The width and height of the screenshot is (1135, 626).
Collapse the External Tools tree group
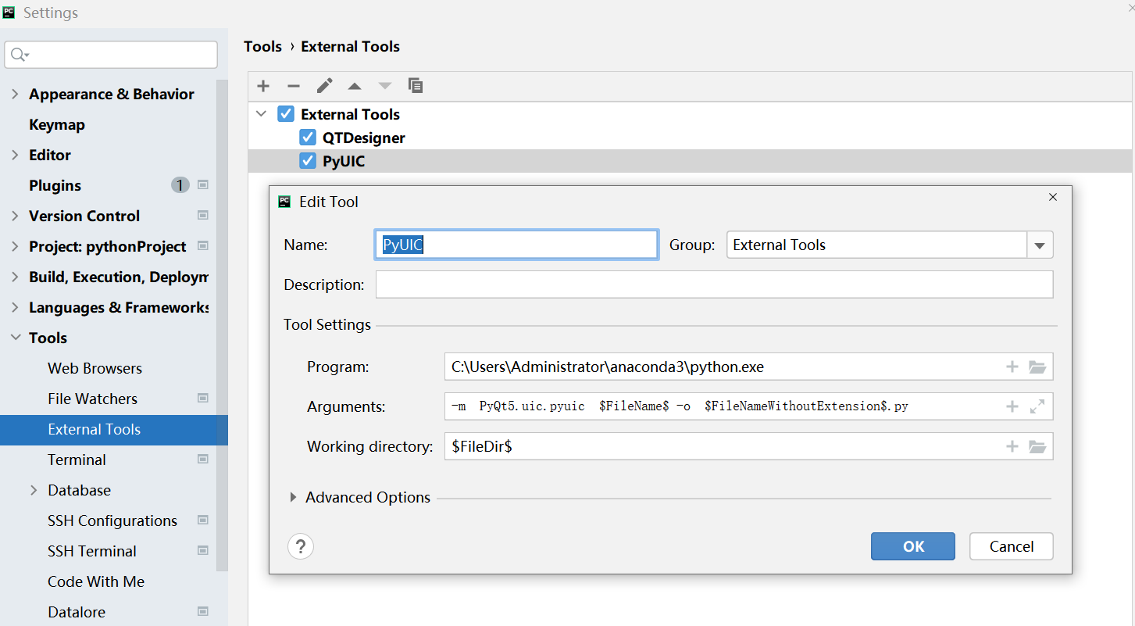(x=262, y=114)
